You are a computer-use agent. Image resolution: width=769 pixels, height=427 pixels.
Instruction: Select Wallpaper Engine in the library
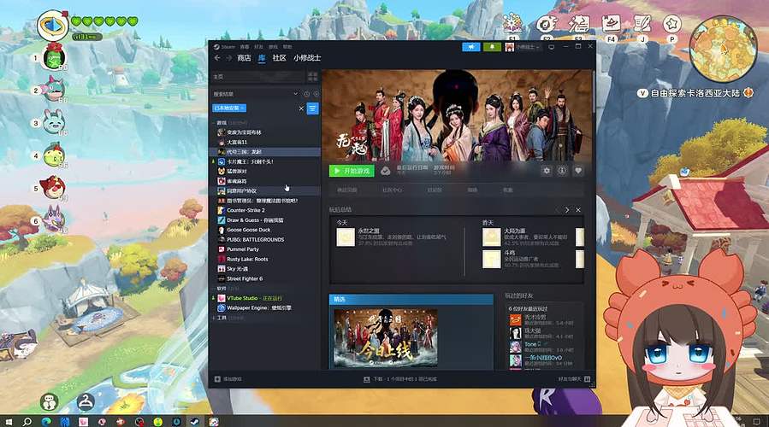pos(265,308)
